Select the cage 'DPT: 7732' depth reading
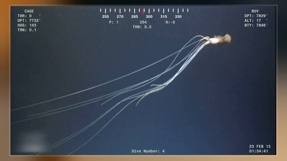287x161 pixels. pos(29,21)
